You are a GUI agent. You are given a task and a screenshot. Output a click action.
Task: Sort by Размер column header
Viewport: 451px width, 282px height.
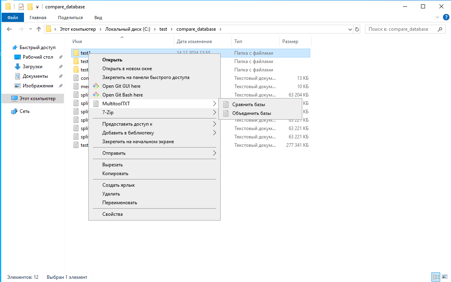pyautogui.click(x=290, y=41)
